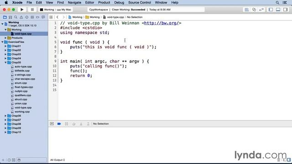Open the related items grid menu
Screen dimensions: 292x164
click(51, 17)
